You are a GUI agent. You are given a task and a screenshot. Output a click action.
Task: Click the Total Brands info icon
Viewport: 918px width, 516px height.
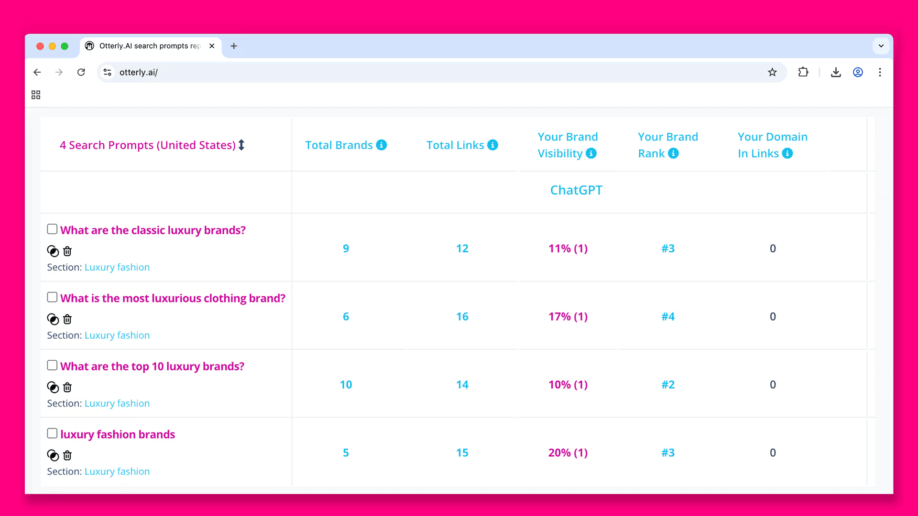point(381,145)
